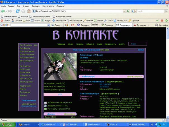169x127 pixels.
Task: Switch to 55 - WordPad taskbar window
Action: [x=72, y=124]
